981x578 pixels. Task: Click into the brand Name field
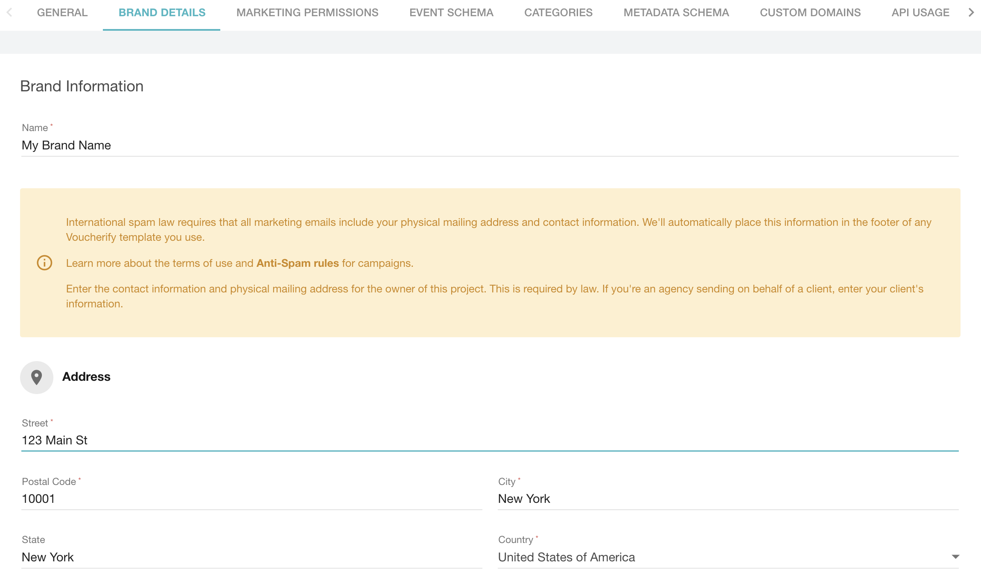point(490,146)
